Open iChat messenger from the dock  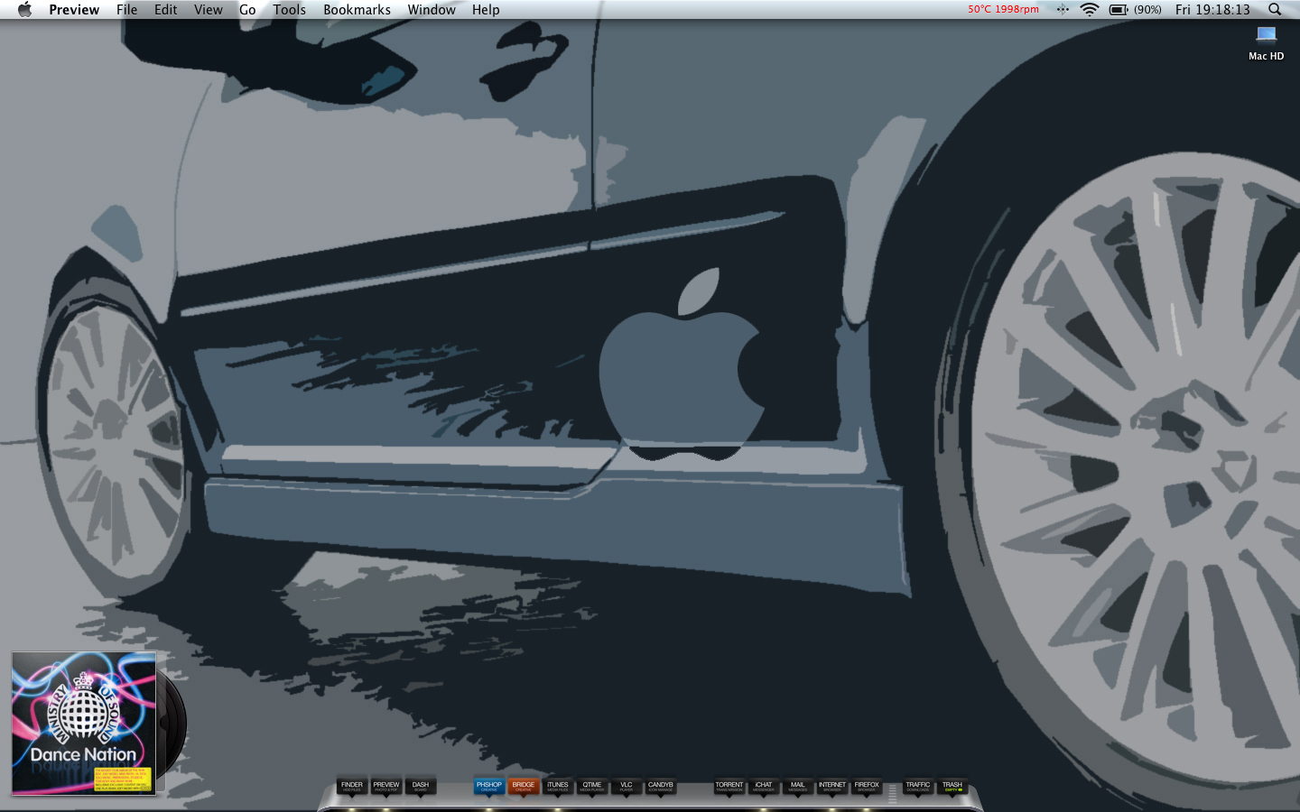(x=764, y=787)
